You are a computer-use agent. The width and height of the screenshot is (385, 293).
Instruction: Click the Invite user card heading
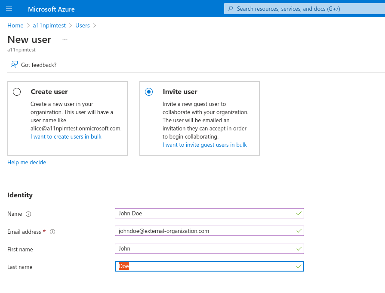(180, 91)
